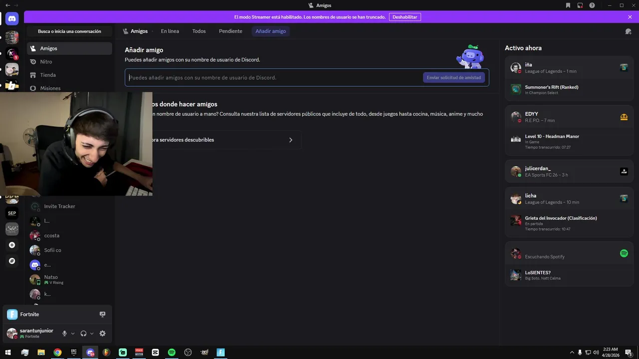Open the search or start conversation box

tap(69, 31)
